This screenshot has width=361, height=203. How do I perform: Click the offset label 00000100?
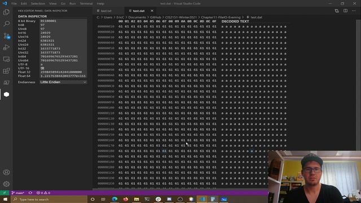pyautogui.click(x=105, y=108)
